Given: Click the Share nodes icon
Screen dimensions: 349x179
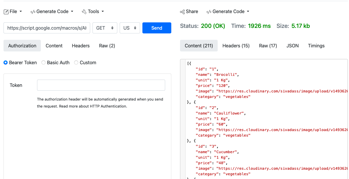Looking at the screenshot, I should click(182, 12).
